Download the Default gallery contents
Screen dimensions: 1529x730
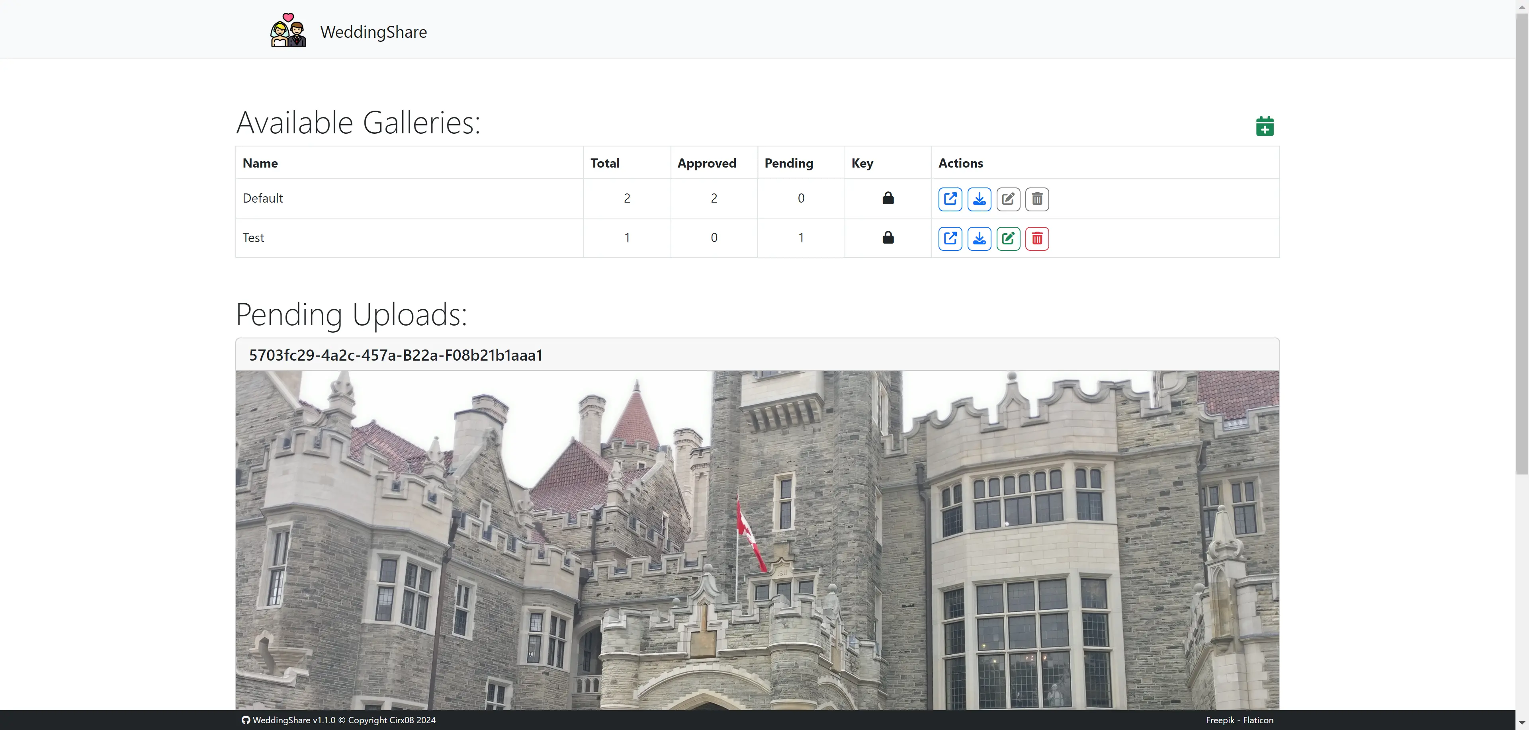979,199
